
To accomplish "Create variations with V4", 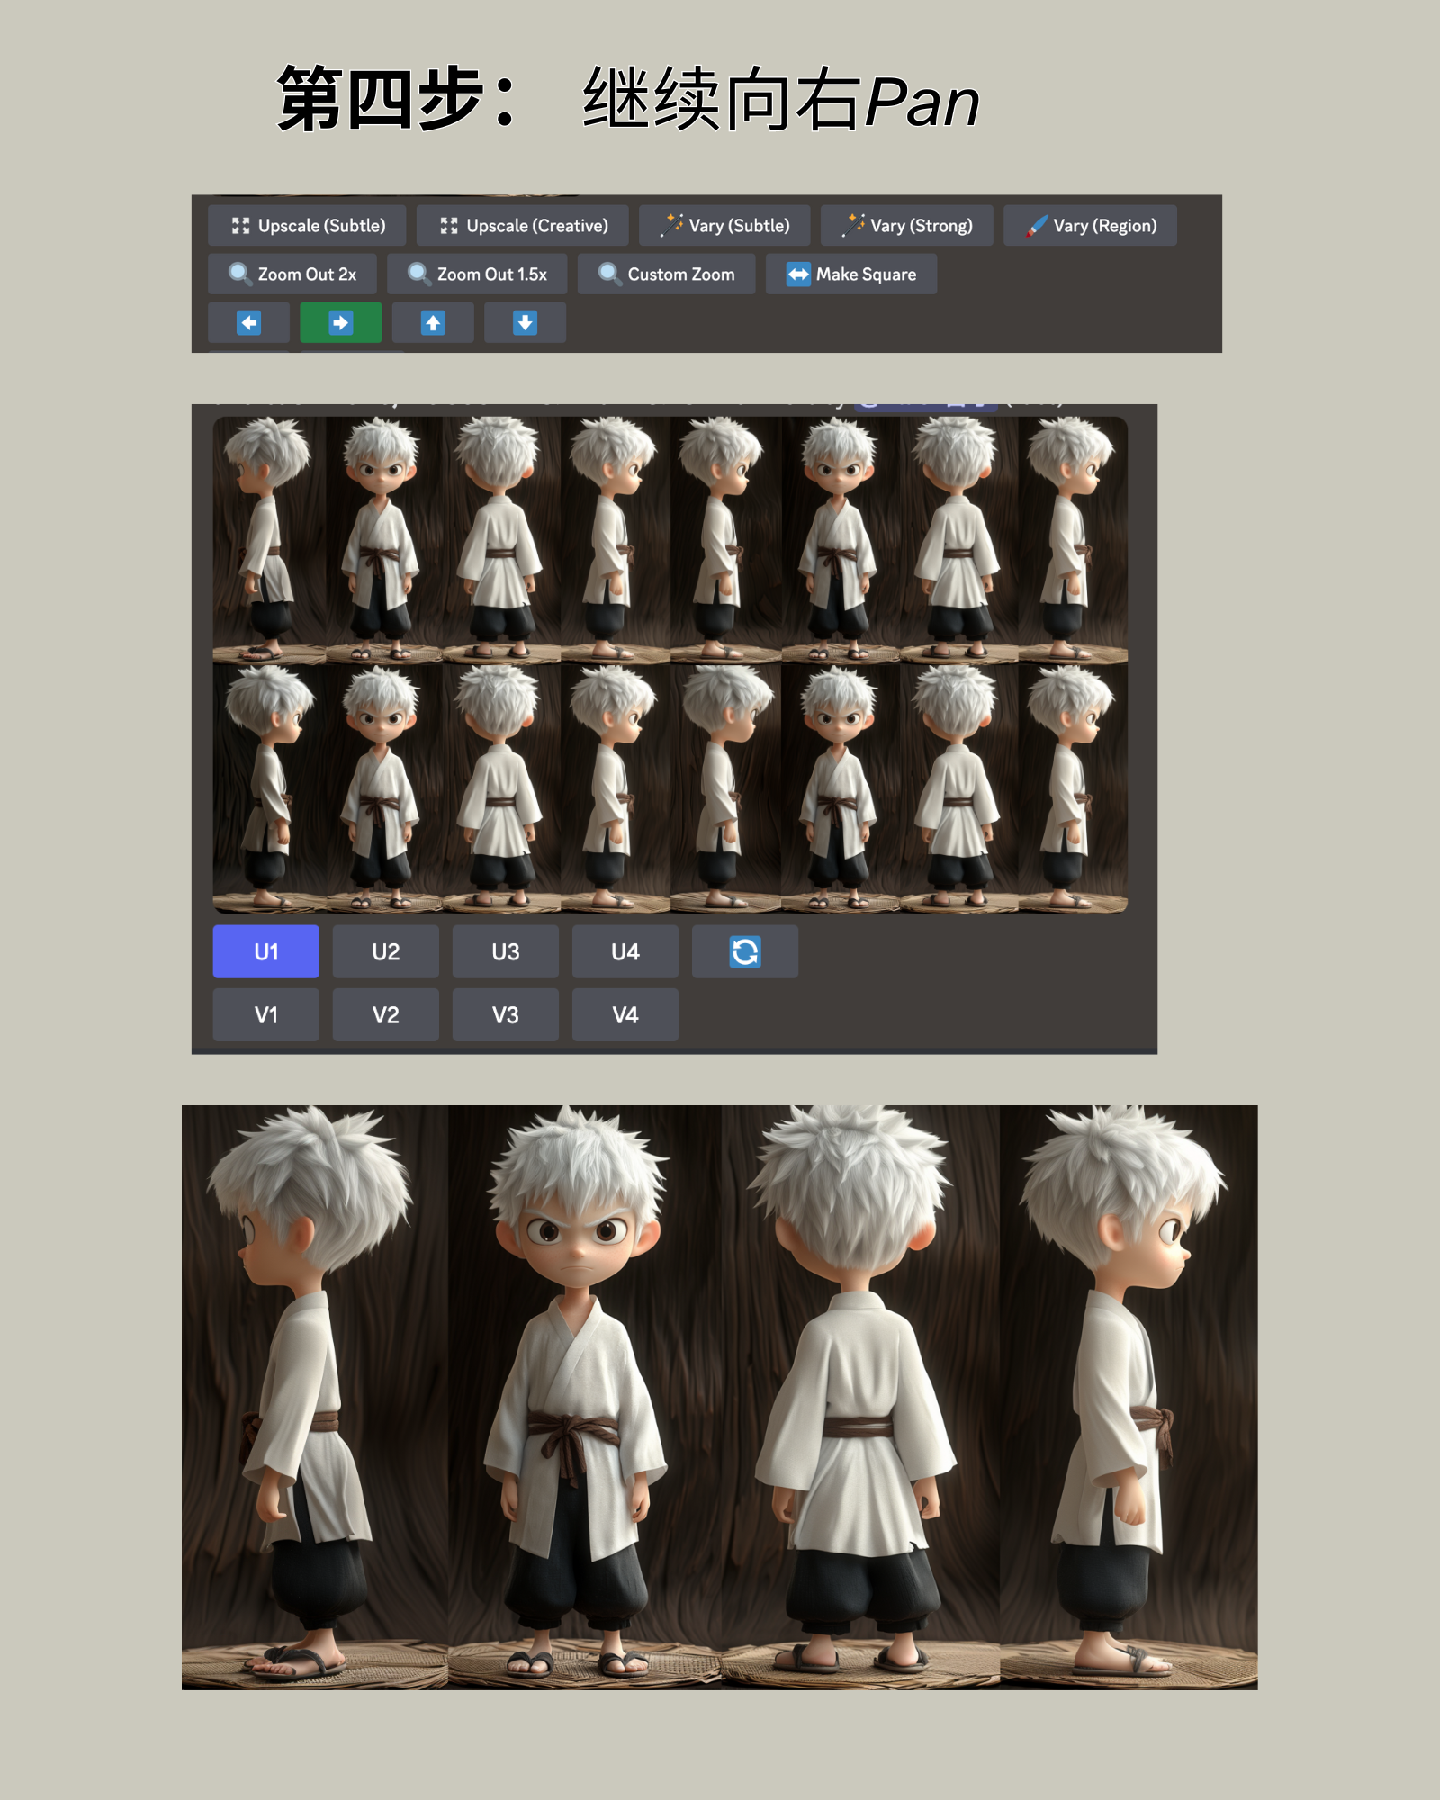I will [625, 1014].
